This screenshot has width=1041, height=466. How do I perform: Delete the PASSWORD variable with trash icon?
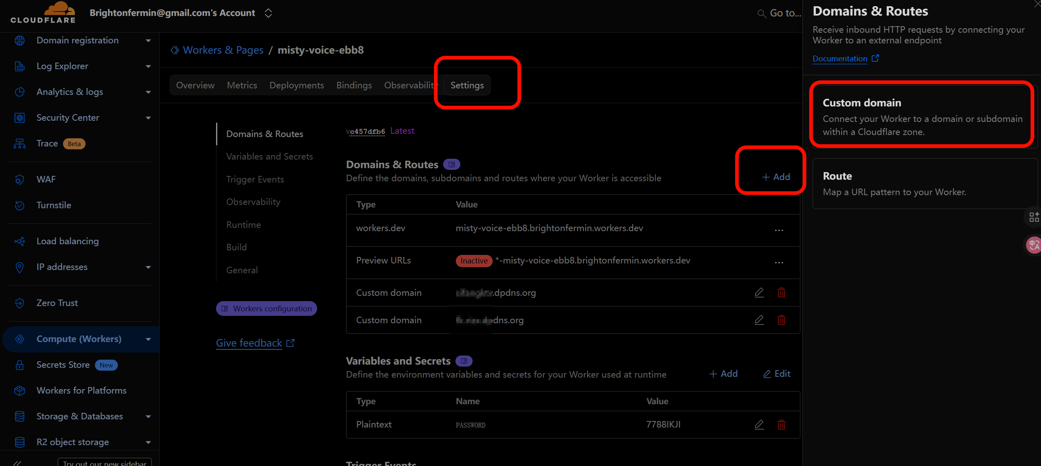(781, 425)
